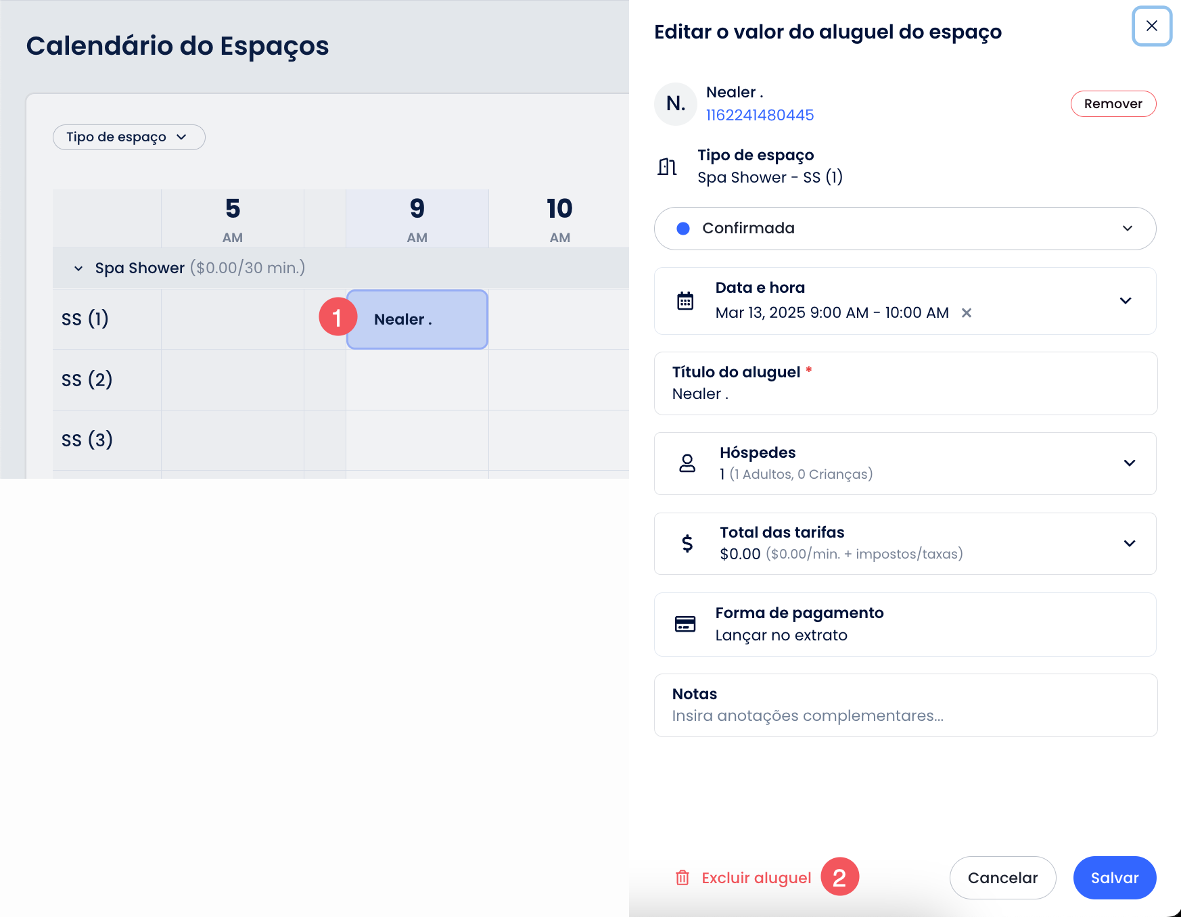The height and width of the screenshot is (917, 1181).
Task: Click the credit card icon in Forma de pagamento
Action: point(685,624)
